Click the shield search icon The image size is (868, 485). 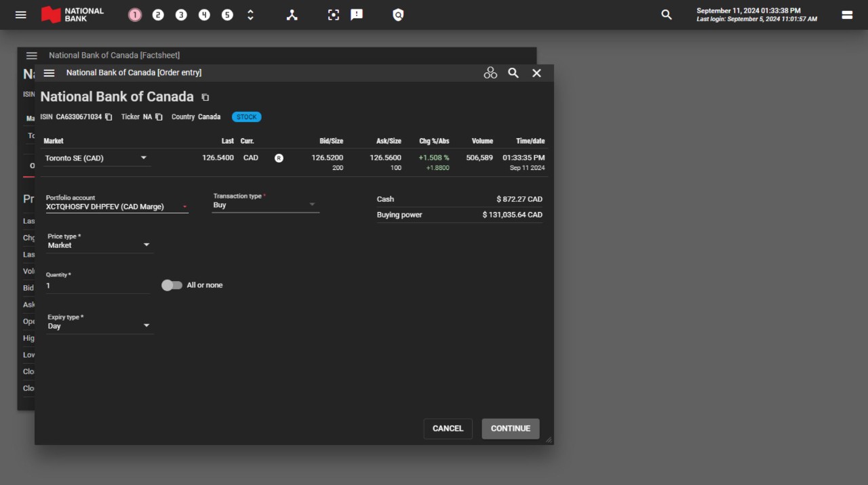tap(398, 15)
